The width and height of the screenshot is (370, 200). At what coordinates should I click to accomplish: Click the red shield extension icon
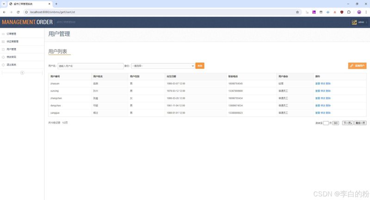342,12
